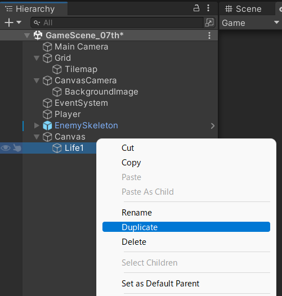
Task: Focus the Hierarchy search field
Action: pos(117,23)
